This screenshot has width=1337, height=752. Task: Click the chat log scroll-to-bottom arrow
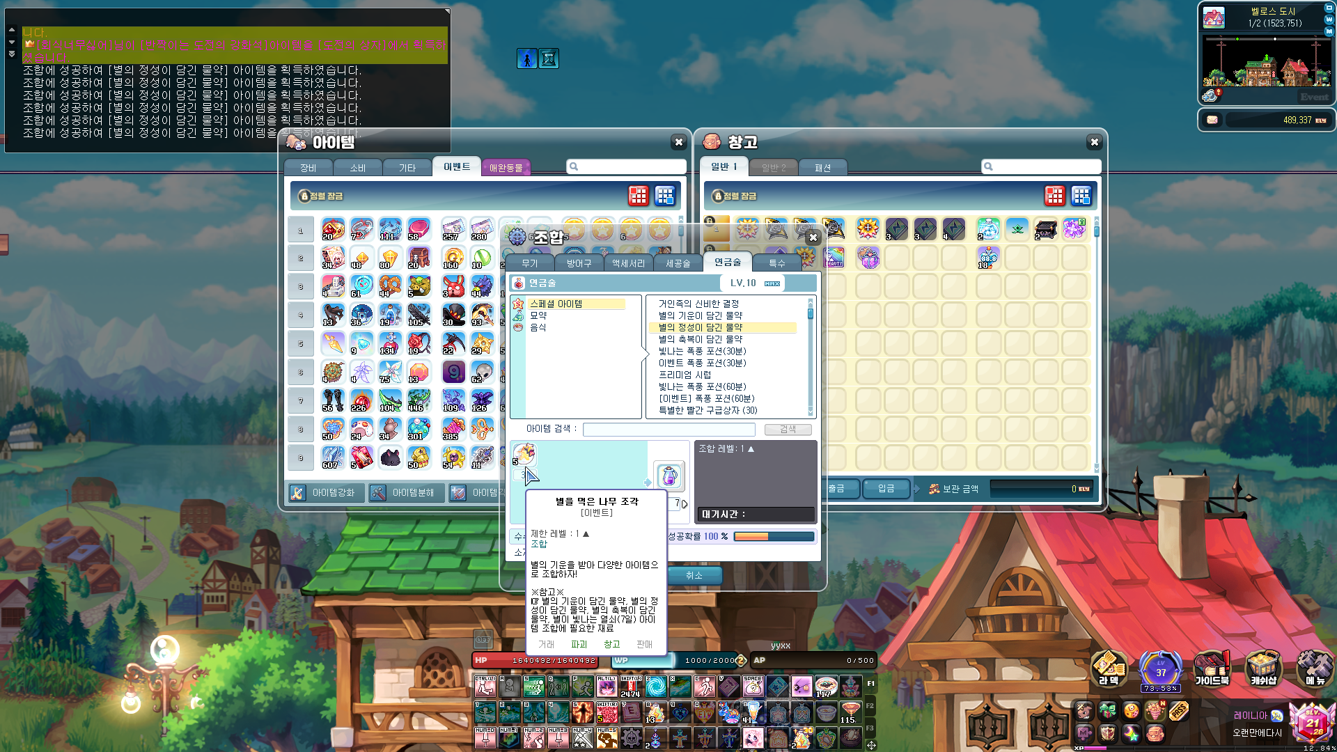pyautogui.click(x=12, y=54)
